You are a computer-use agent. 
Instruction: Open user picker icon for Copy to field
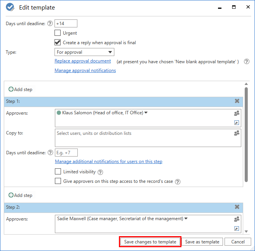237,133
